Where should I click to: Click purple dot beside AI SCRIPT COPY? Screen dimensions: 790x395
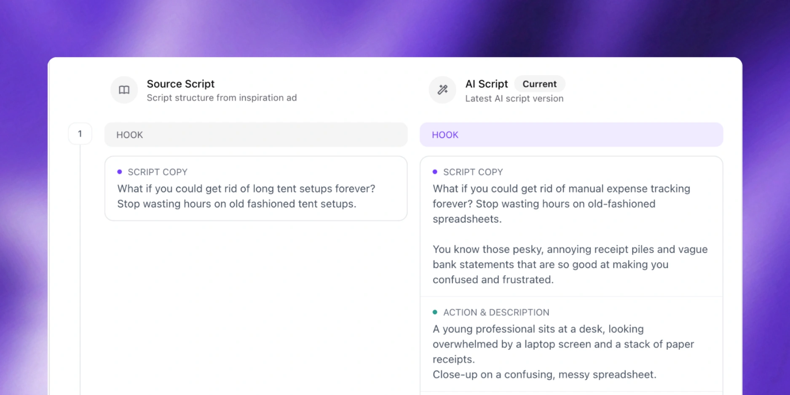point(435,172)
